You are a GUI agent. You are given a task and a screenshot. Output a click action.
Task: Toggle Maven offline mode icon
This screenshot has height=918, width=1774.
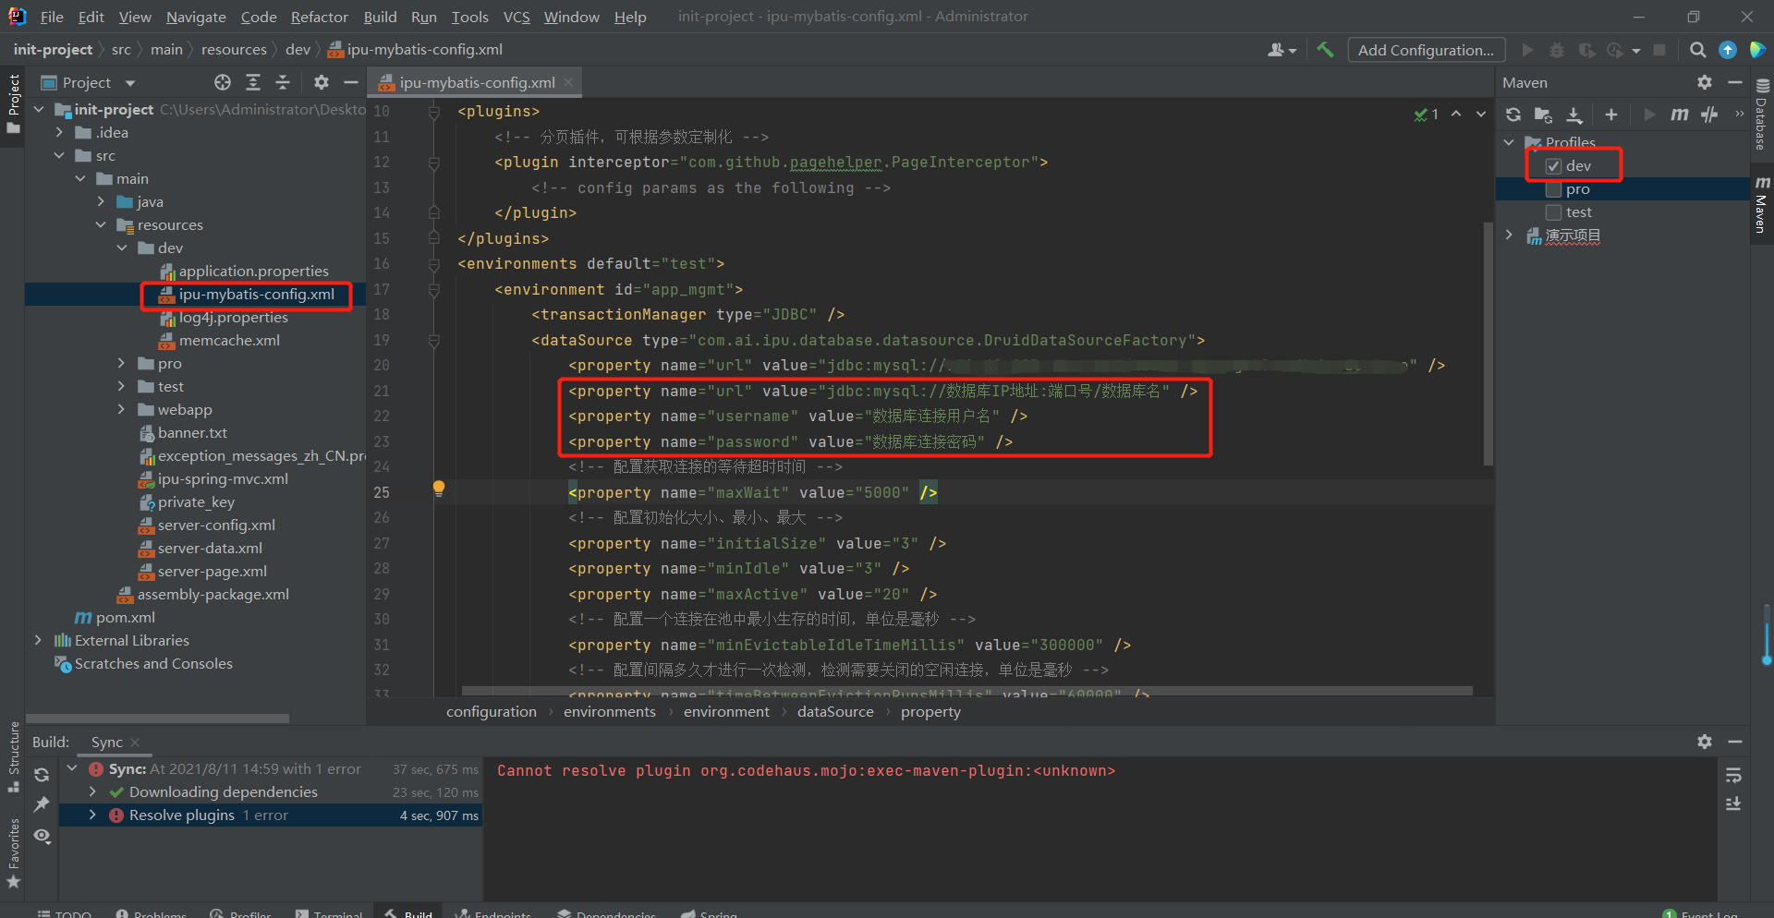(1709, 115)
